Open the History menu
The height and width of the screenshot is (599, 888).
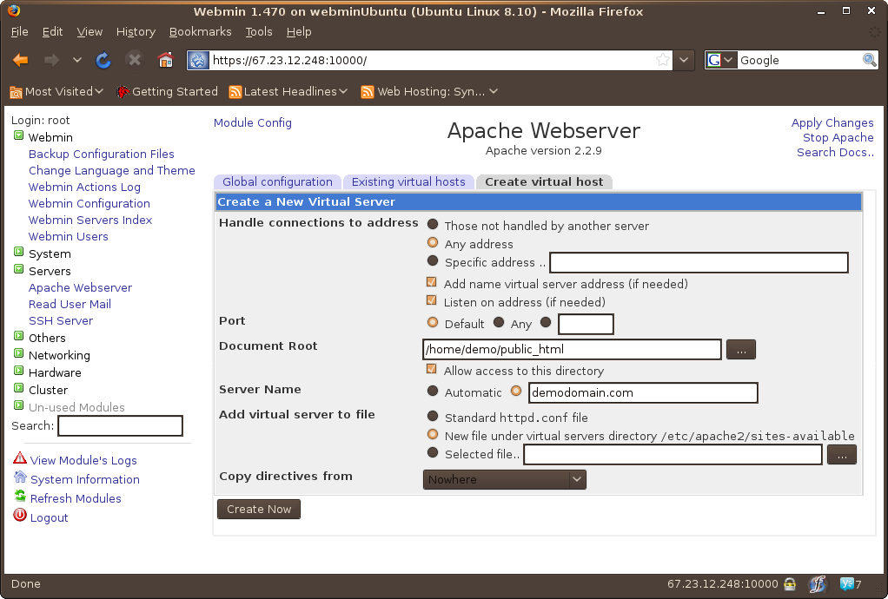[136, 31]
